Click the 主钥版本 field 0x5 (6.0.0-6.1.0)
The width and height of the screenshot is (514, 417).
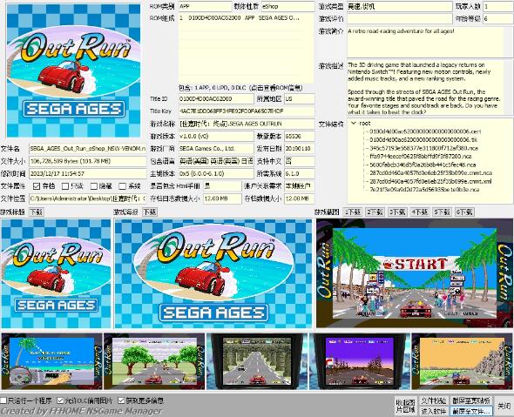click(x=216, y=173)
